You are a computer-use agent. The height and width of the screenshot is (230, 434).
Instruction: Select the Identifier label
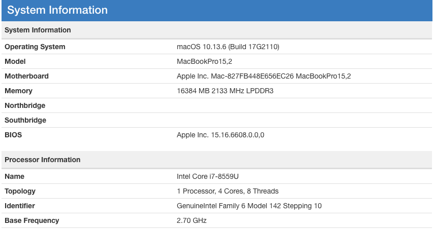(20, 206)
